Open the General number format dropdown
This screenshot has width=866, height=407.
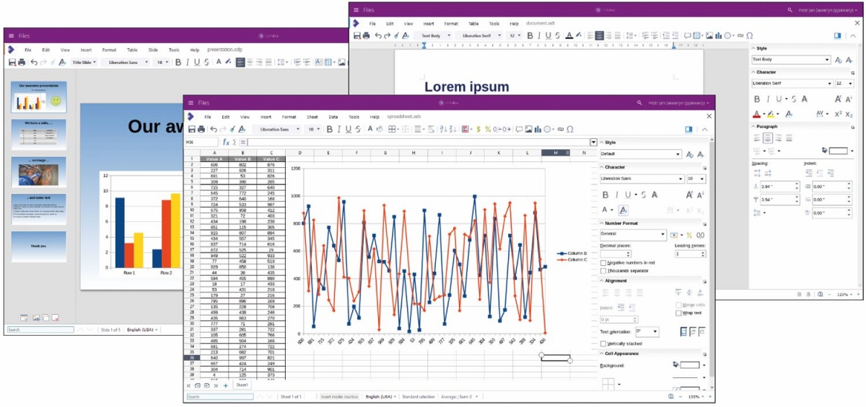point(634,235)
